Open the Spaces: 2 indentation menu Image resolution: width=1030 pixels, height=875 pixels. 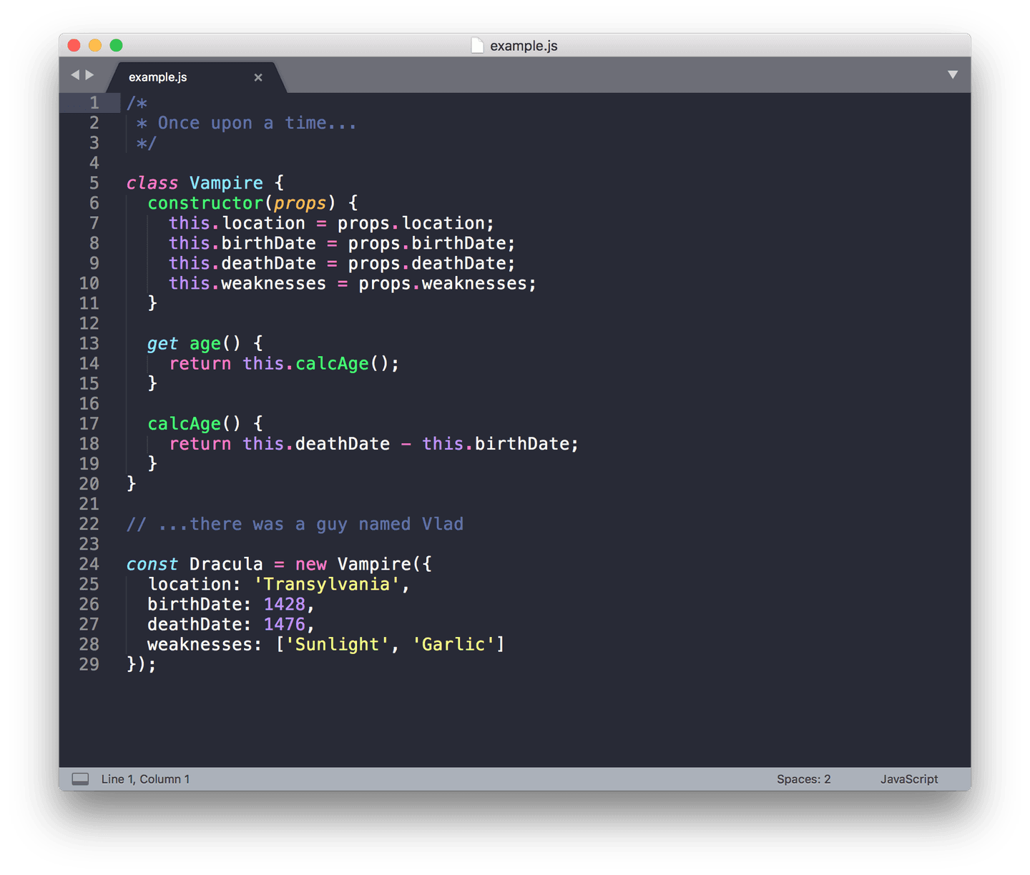[803, 779]
